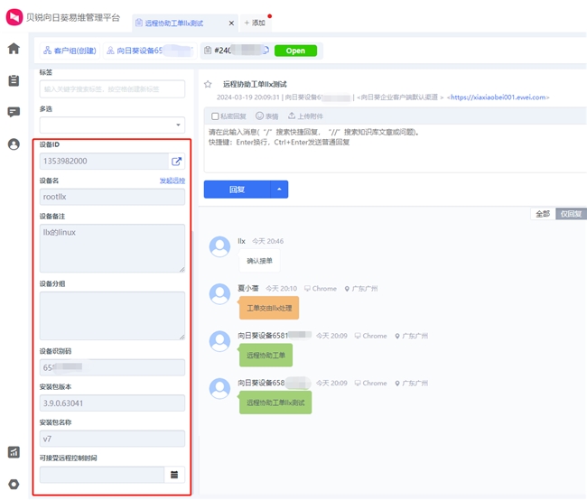Click the 标签 tag input field
Screen dimensions: 587x500
pos(112,89)
